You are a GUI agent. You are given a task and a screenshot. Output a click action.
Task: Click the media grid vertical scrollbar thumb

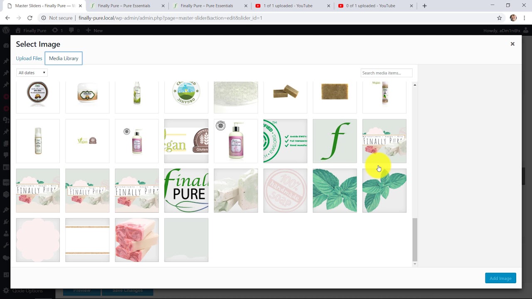coord(414,239)
